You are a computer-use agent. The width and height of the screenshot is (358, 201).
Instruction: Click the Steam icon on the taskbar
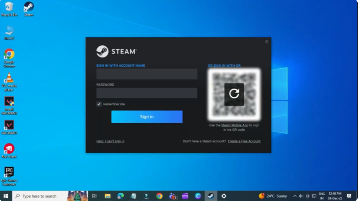[x=210, y=196]
